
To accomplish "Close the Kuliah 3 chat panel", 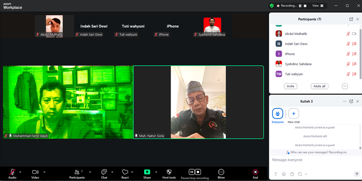I will click(358, 101).
